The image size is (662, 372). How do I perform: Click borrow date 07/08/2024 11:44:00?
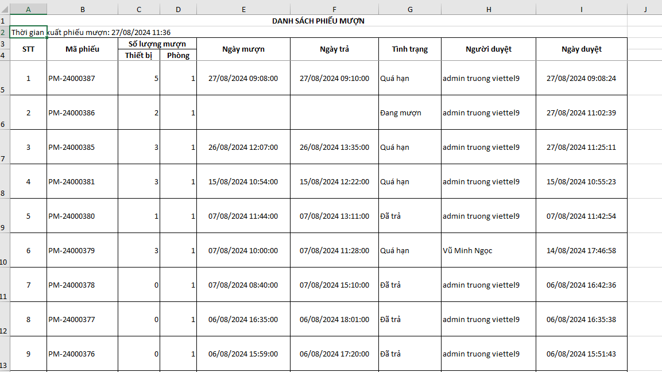coord(243,216)
